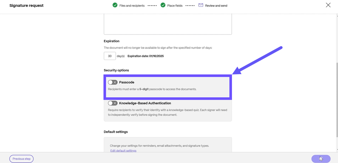The width and height of the screenshot is (338, 163).
Task: Go to the Files and recipients step
Action: click(132, 6)
